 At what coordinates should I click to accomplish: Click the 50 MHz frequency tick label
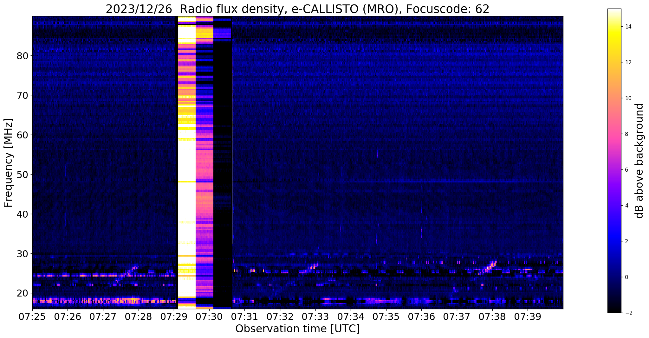[x=22, y=175]
